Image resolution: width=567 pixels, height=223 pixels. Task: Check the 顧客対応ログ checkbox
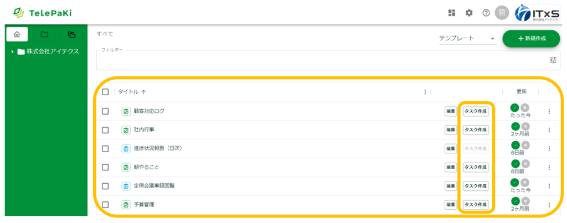click(x=105, y=111)
